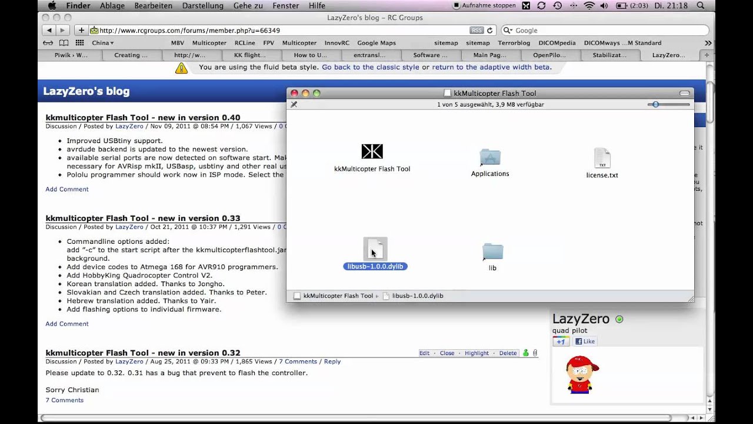Click the add bookmark plus button
The height and width of the screenshot is (424, 753).
[81, 30]
